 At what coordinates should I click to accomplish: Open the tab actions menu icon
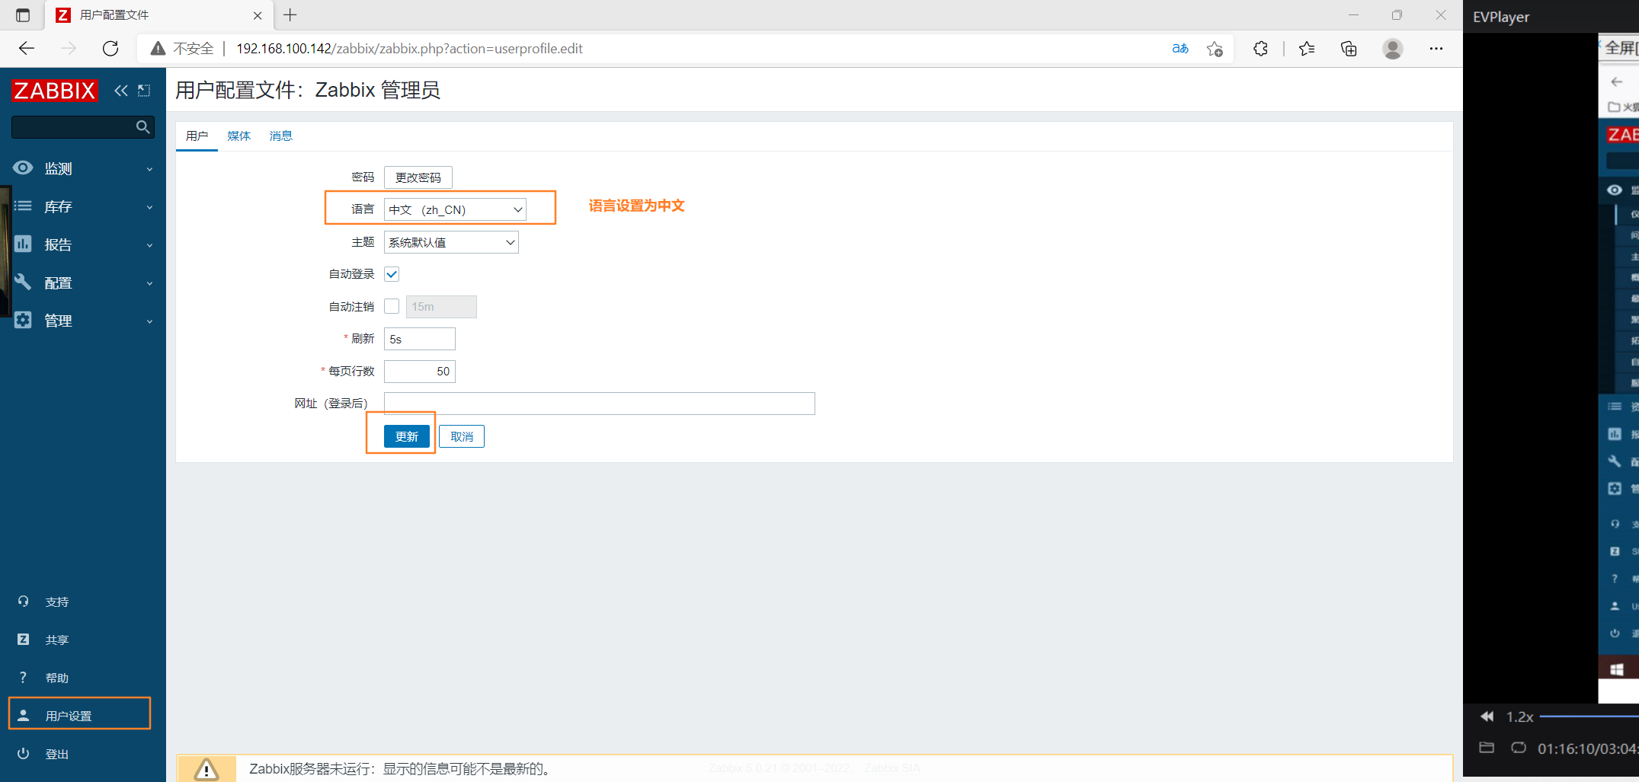[23, 15]
